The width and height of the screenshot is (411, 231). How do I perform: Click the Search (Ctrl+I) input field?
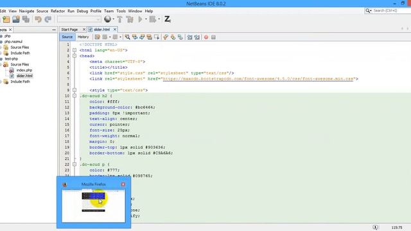point(391,10)
